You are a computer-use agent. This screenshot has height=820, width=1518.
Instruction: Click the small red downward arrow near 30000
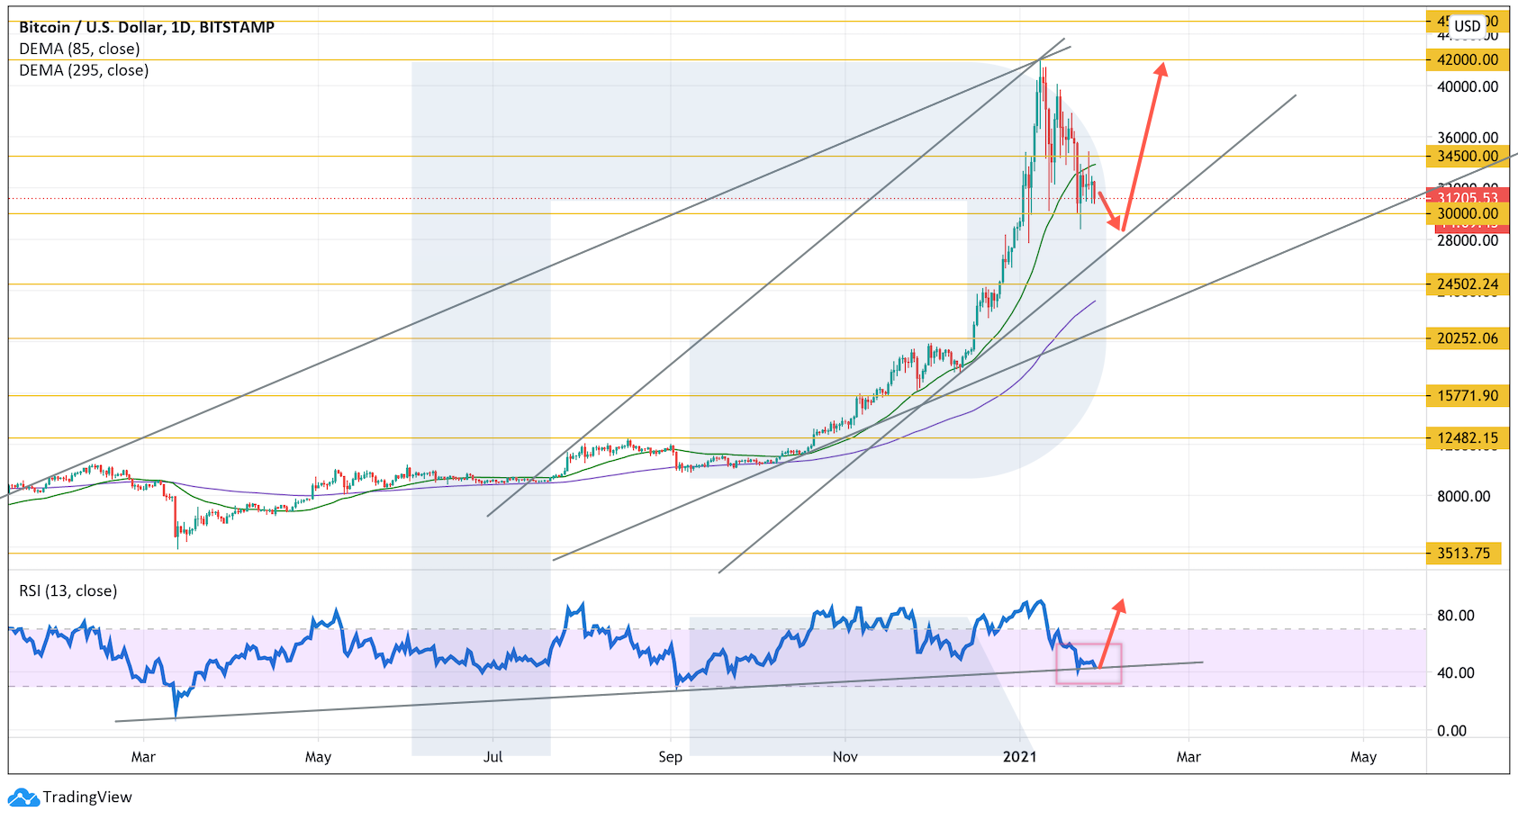(x=1111, y=212)
